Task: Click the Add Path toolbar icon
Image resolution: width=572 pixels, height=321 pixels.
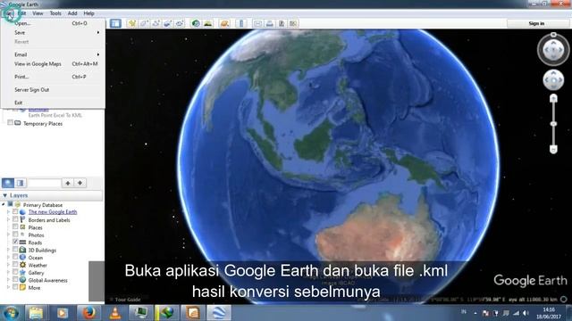Action: click(156, 23)
